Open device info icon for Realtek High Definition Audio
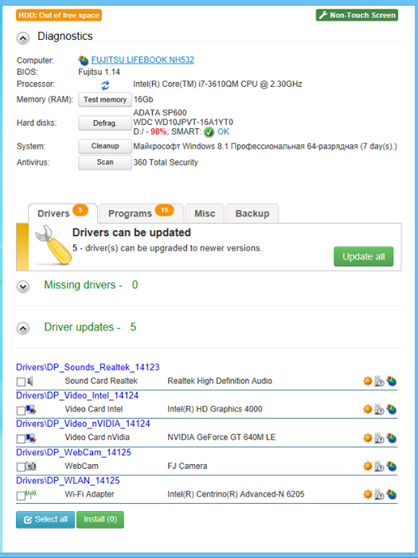Screen dimensions: 418x558 (380, 381)
